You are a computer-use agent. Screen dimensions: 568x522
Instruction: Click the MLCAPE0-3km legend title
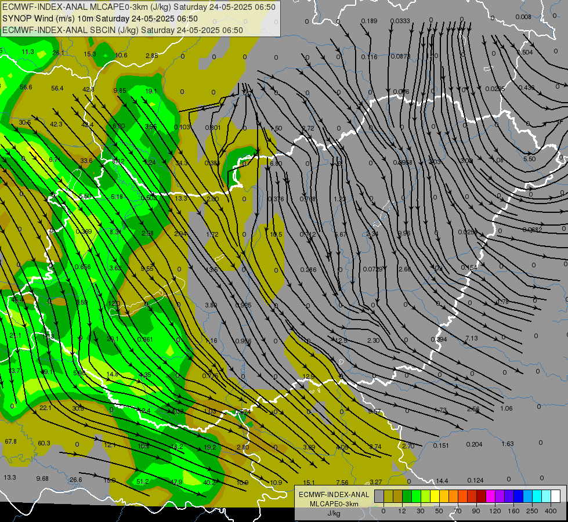click(x=334, y=504)
